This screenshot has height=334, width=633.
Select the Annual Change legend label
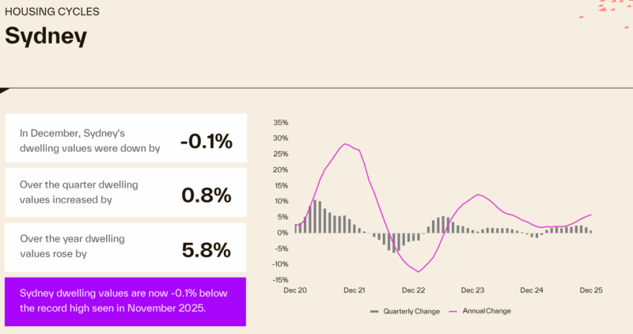pos(487,311)
